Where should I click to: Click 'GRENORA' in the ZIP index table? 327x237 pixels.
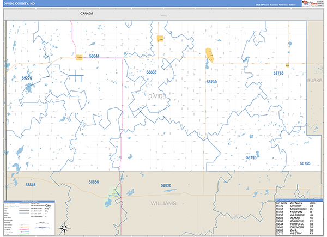click(297, 227)
